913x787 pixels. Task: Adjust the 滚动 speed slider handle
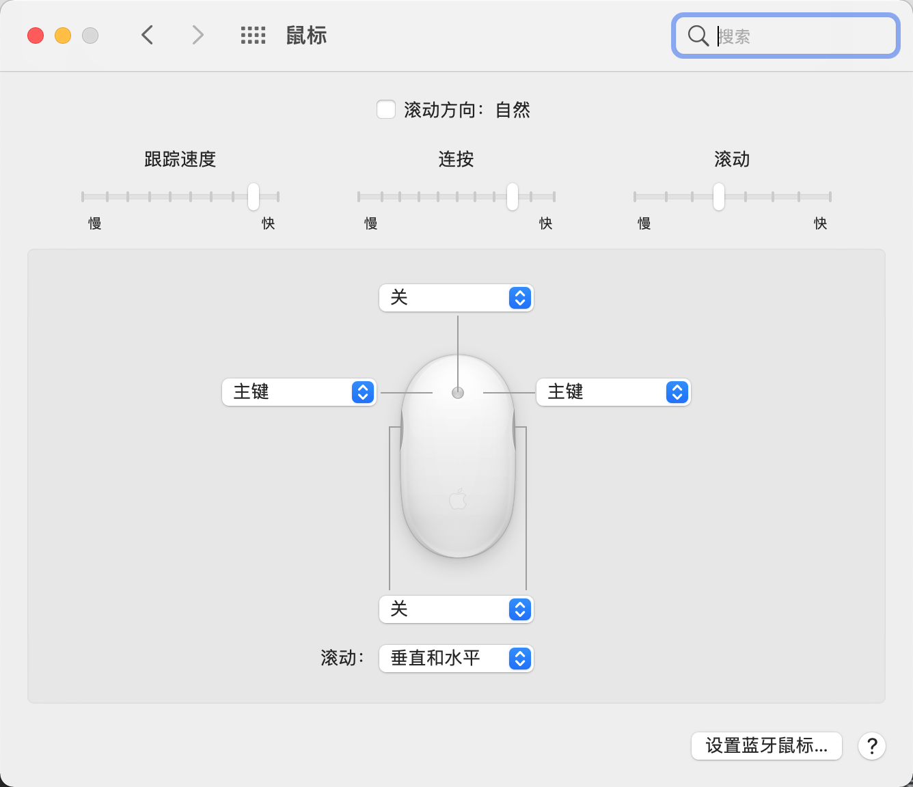(719, 197)
